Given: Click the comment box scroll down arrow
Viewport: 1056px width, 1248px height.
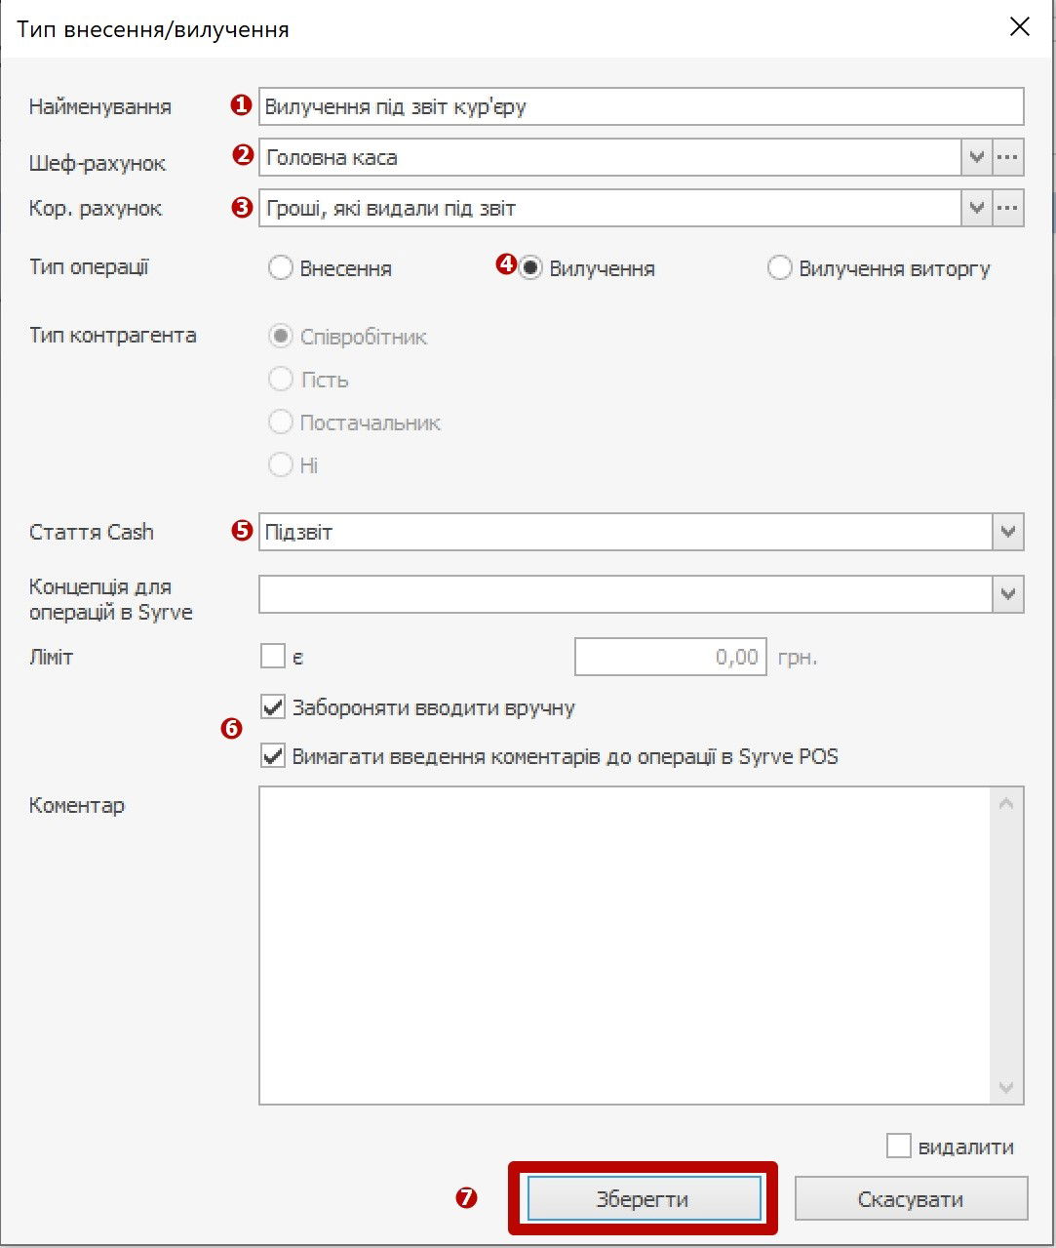Looking at the screenshot, I should click(1006, 1088).
